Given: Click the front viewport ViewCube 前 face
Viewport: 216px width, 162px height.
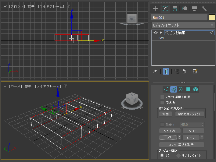Looking at the screenshot, I should pyautogui.click(x=132, y=19).
